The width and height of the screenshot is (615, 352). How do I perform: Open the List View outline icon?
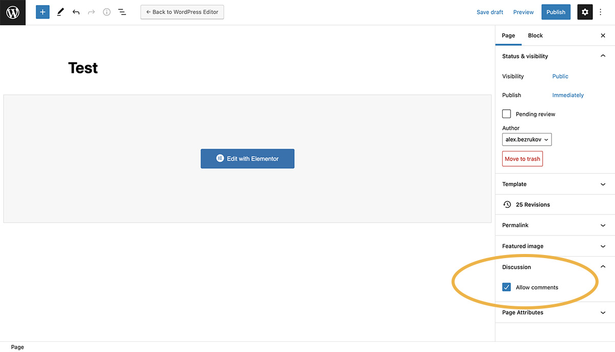(122, 12)
